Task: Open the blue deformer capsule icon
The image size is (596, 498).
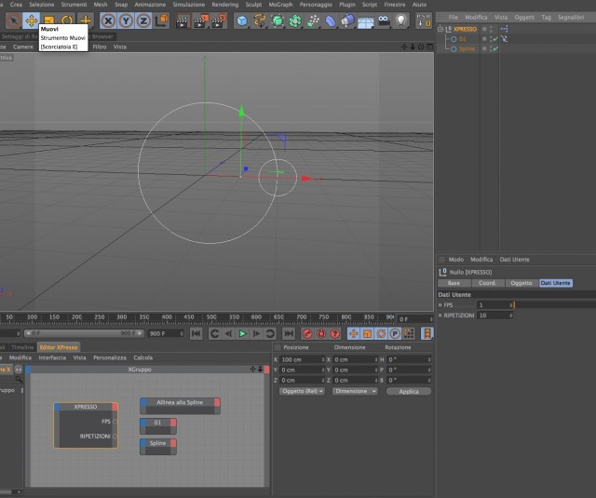Action: (331, 20)
